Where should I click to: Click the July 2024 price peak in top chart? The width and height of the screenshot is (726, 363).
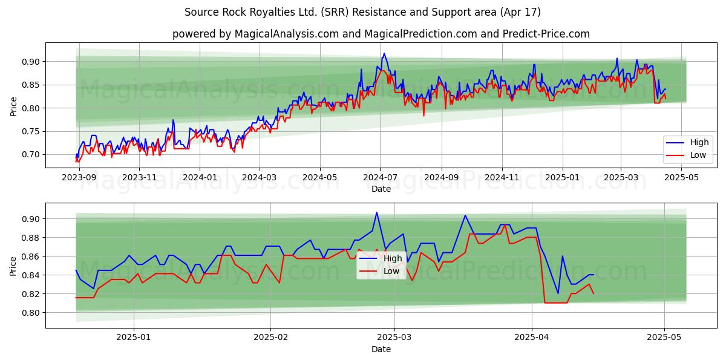384,53
